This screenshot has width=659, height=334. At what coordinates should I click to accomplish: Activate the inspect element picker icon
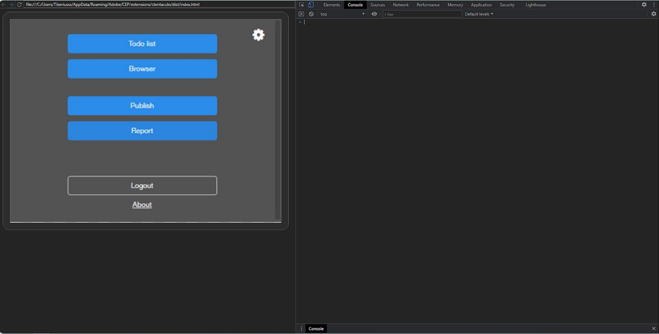tap(302, 5)
